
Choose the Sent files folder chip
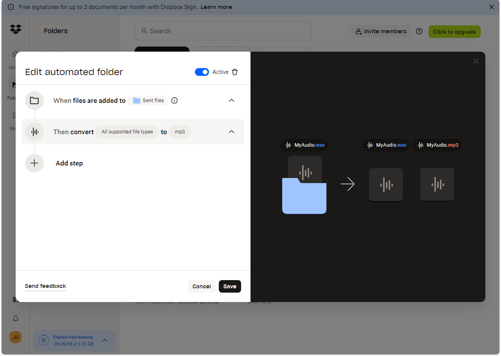click(x=148, y=101)
